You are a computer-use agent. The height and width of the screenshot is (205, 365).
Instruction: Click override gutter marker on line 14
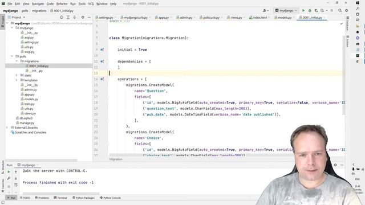click(x=102, y=79)
